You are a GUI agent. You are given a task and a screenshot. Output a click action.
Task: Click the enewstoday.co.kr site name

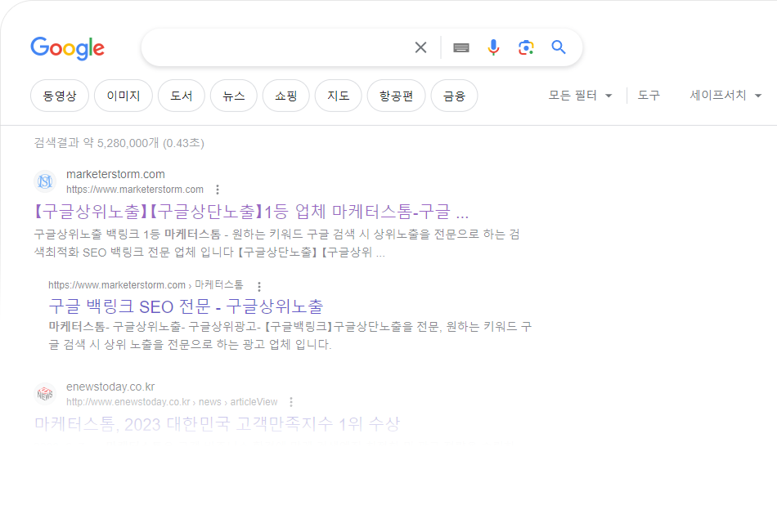(110, 387)
